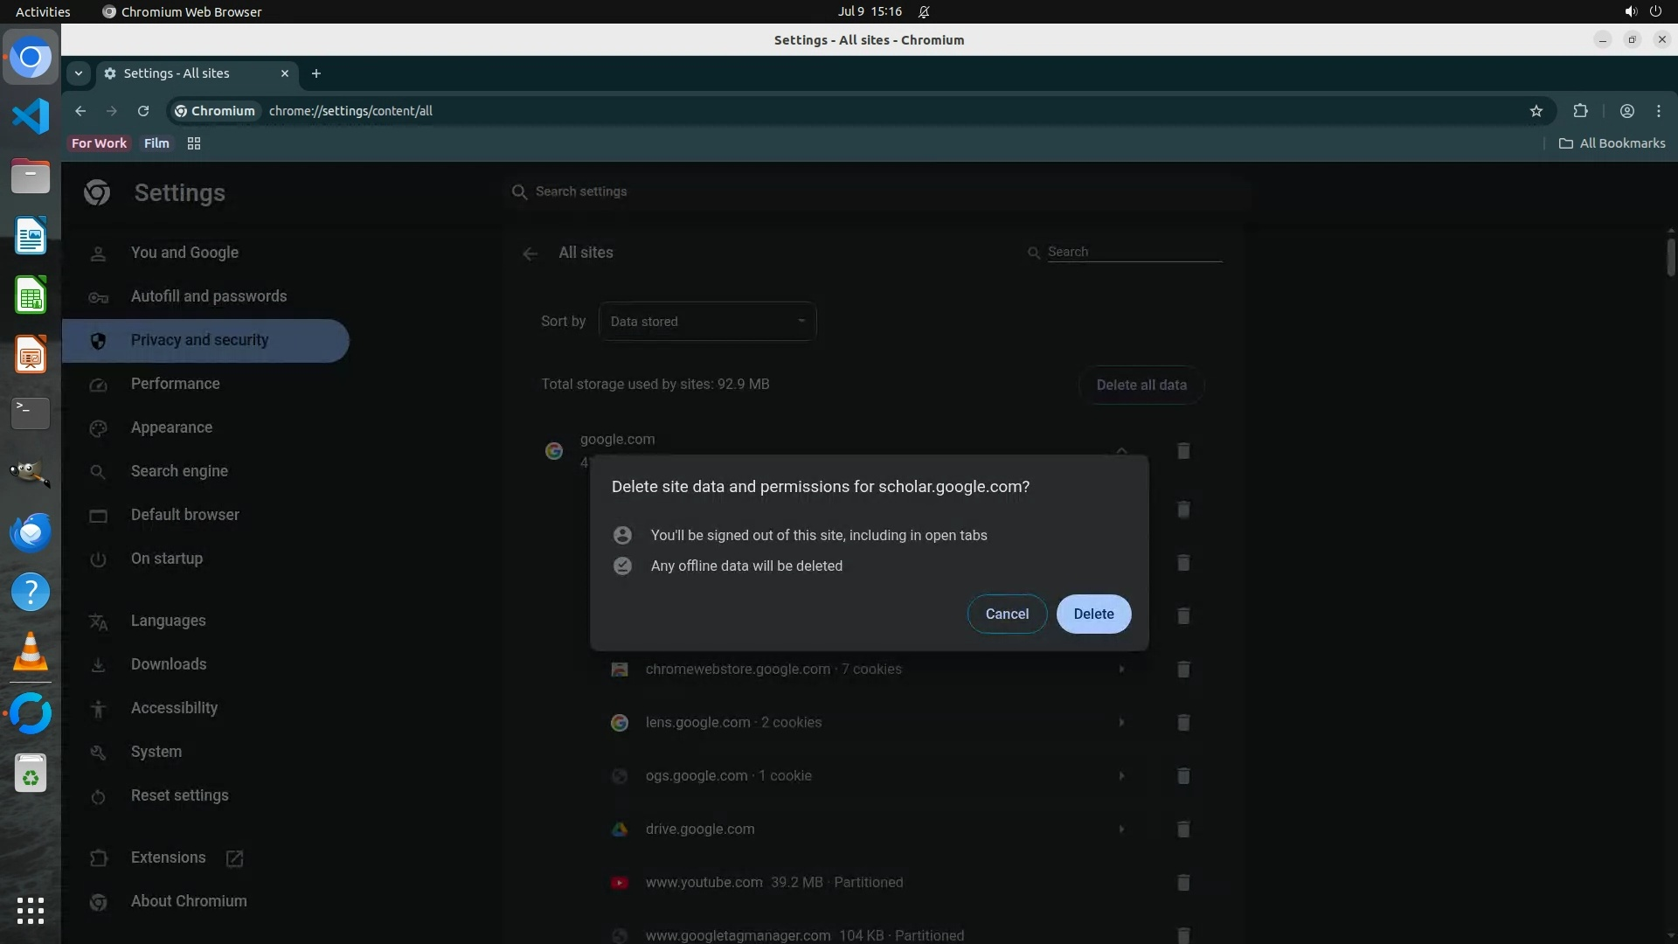Cancel the delete site data dialog
Viewport: 1678px width, 944px height.
click(1007, 614)
